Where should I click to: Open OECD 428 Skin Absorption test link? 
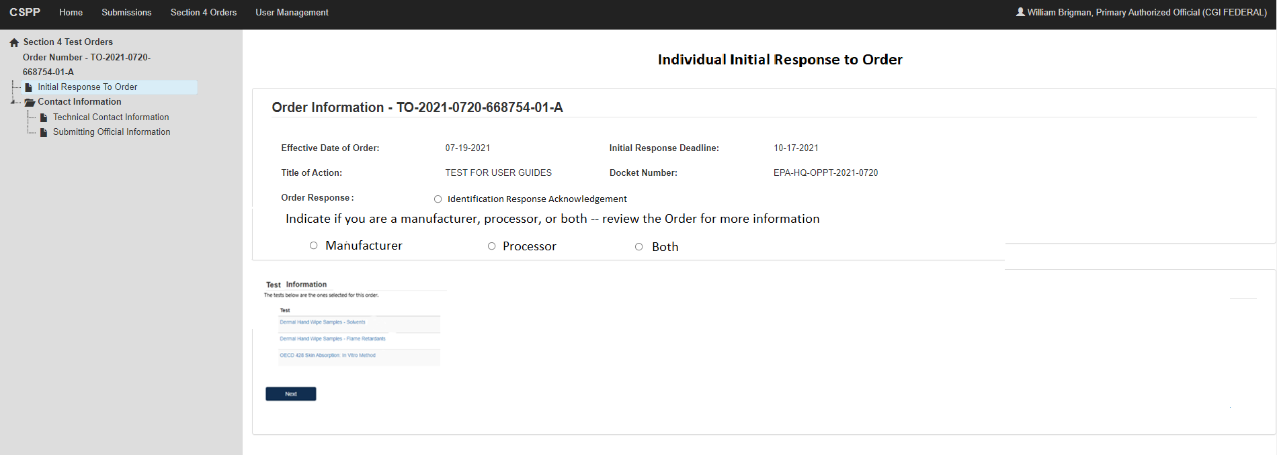click(x=327, y=356)
